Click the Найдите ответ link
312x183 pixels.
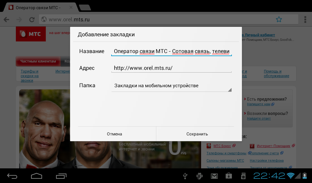pyautogui.click(x=259, y=118)
